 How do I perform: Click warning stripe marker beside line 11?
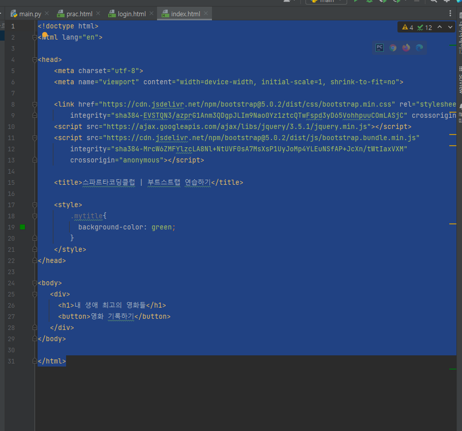tap(452, 135)
